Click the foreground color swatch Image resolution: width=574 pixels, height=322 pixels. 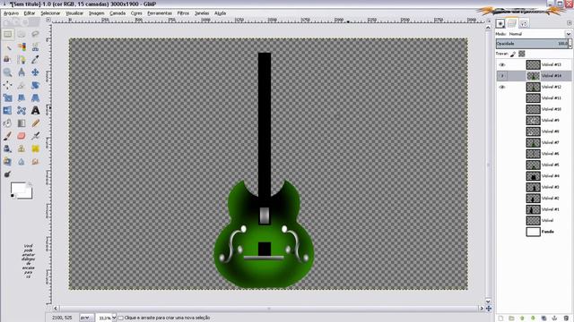[18, 189]
